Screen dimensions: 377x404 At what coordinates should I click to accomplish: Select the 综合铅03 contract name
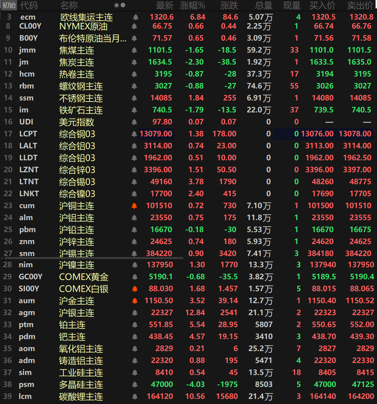(x=77, y=158)
